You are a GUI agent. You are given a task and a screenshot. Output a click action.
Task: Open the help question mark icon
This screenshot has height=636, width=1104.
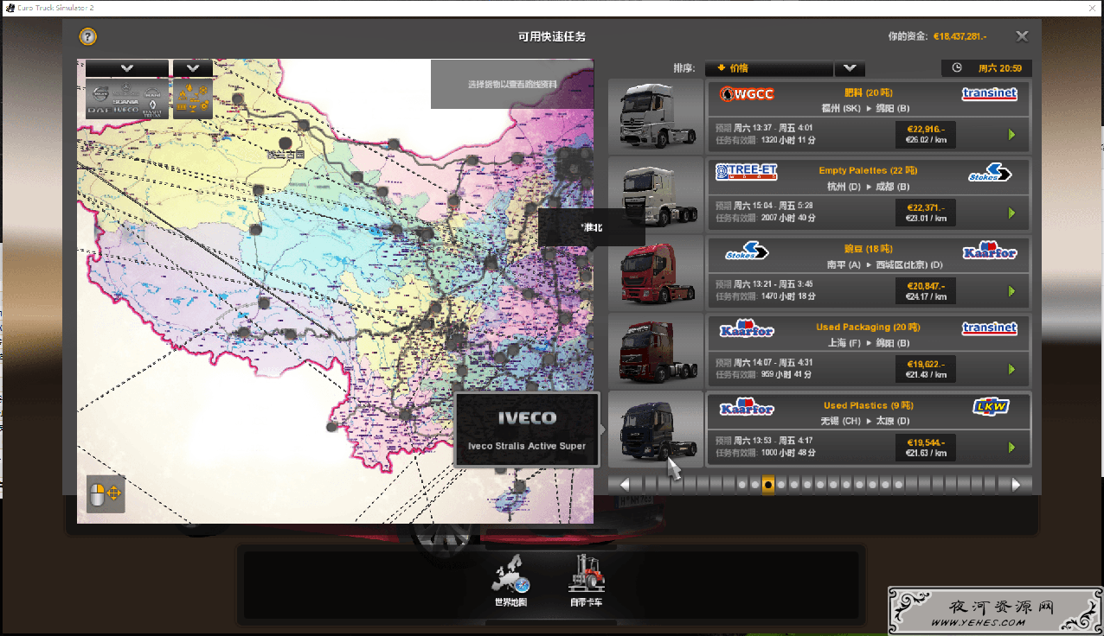[87, 36]
